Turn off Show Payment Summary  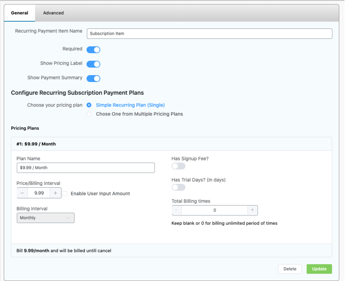click(93, 78)
